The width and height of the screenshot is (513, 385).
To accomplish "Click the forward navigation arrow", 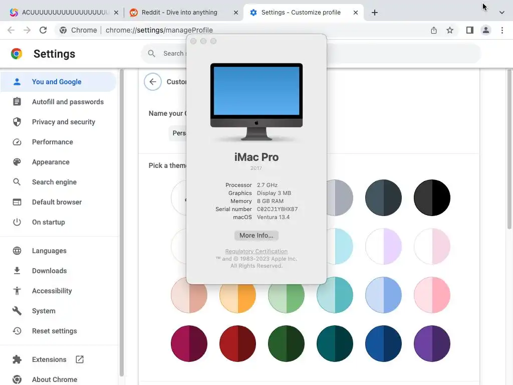I will pos(27,30).
